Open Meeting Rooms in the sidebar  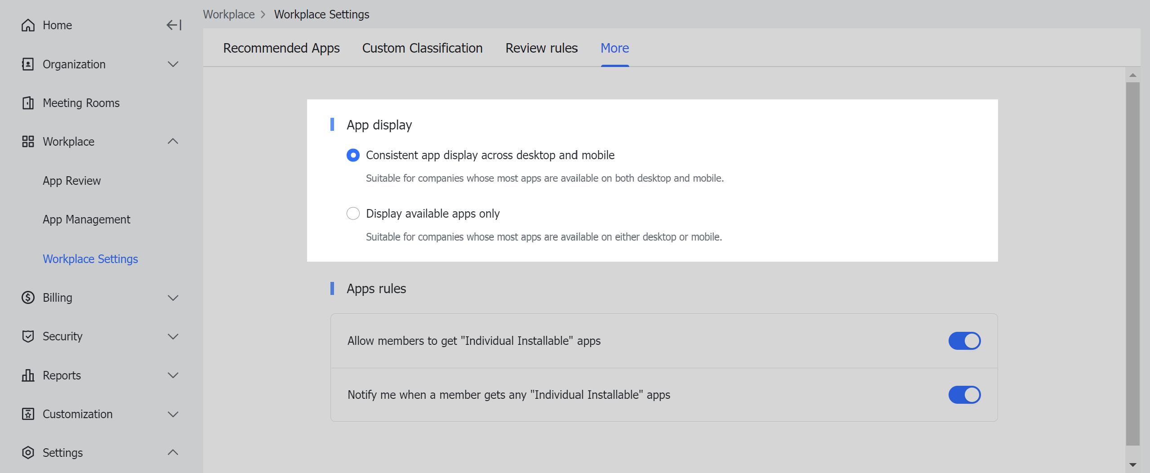coord(81,103)
